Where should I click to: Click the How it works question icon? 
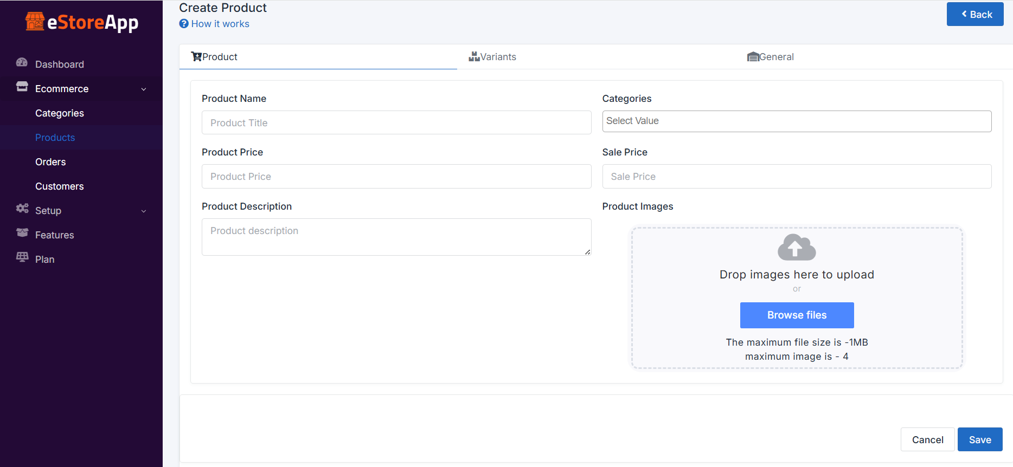(x=184, y=24)
